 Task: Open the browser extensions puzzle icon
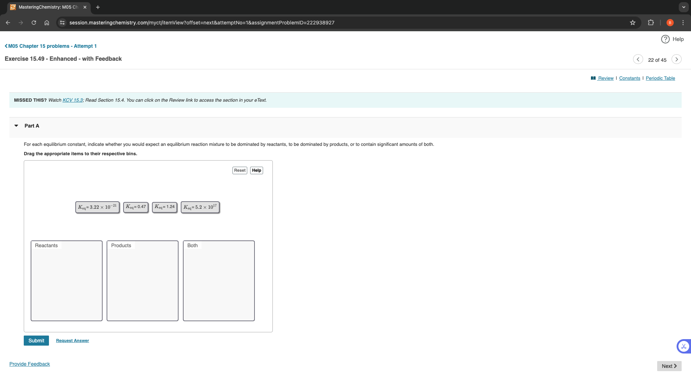[651, 22]
